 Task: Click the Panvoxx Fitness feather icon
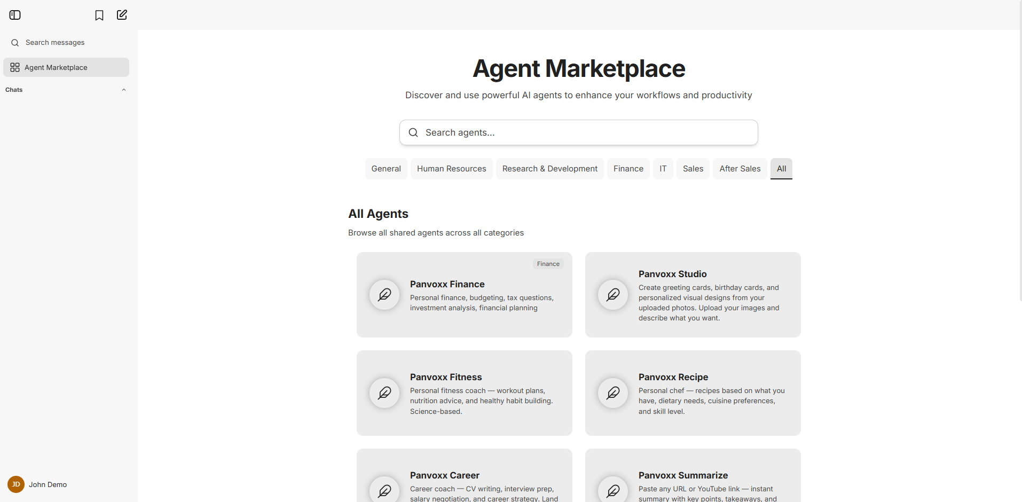pos(384,393)
